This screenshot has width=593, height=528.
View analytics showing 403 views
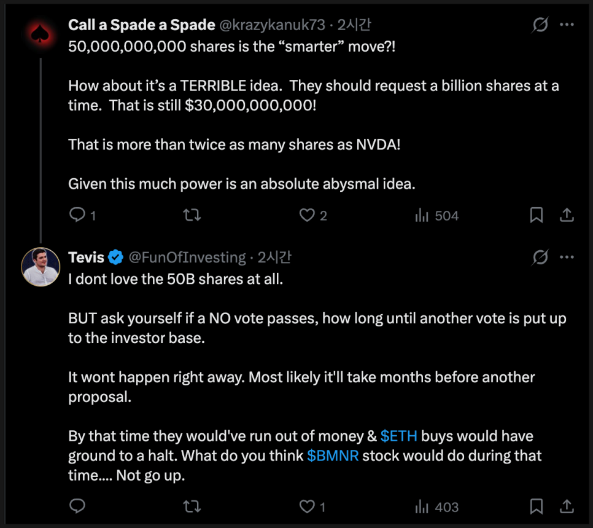click(x=436, y=506)
